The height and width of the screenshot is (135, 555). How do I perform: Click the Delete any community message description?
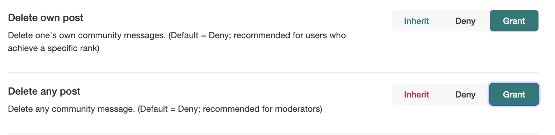(165, 109)
